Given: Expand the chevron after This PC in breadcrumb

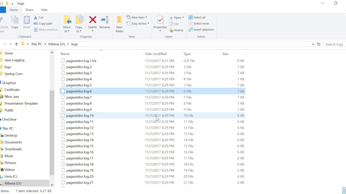Looking at the screenshot, I should (45, 44).
